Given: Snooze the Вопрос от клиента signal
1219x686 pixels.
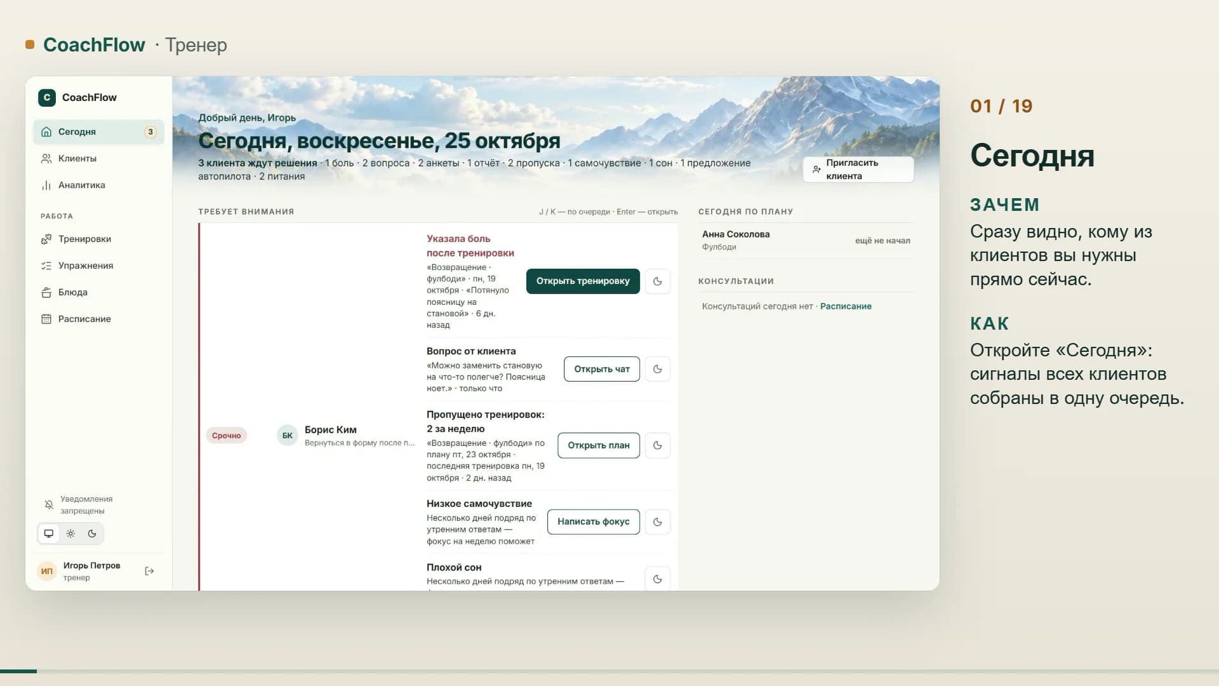Looking at the screenshot, I should pos(658,369).
